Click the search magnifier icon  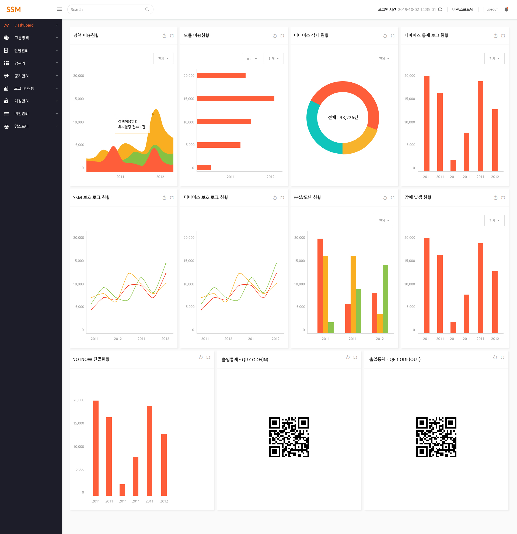(147, 9)
